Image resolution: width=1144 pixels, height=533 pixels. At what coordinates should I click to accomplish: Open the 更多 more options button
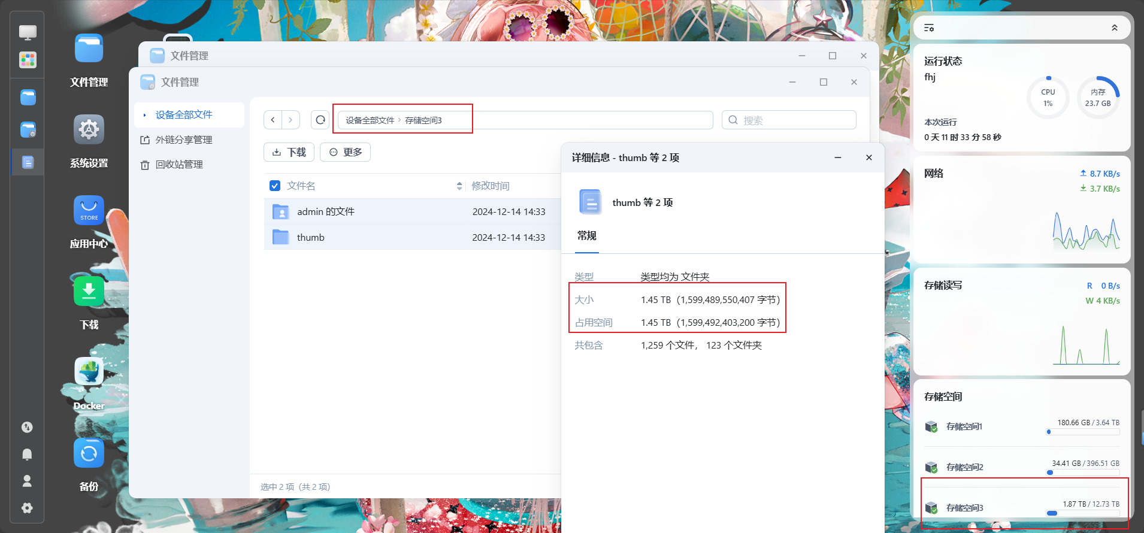[x=345, y=152]
